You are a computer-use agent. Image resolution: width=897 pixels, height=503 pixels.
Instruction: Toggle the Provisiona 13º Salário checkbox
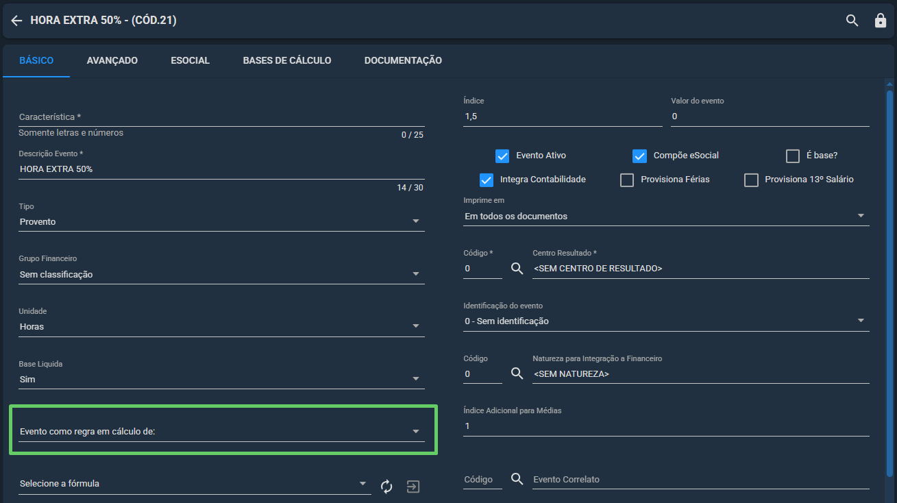[751, 180]
